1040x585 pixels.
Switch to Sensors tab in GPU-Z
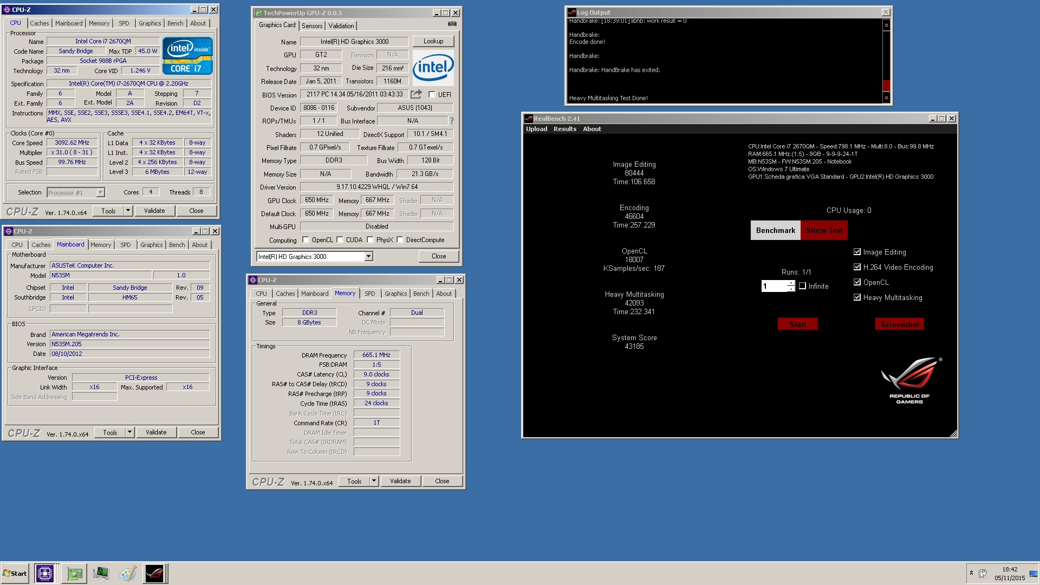coord(312,25)
